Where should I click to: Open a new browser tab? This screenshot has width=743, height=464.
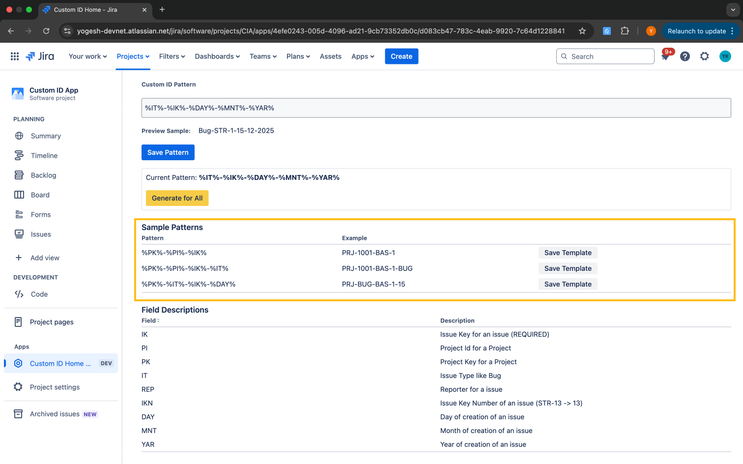click(162, 9)
